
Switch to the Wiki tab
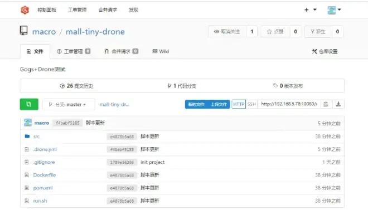[x=161, y=51]
